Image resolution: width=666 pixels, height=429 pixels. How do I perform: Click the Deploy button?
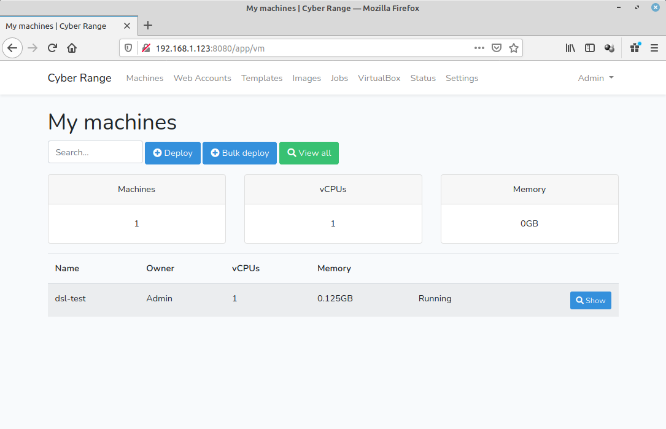(x=172, y=153)
